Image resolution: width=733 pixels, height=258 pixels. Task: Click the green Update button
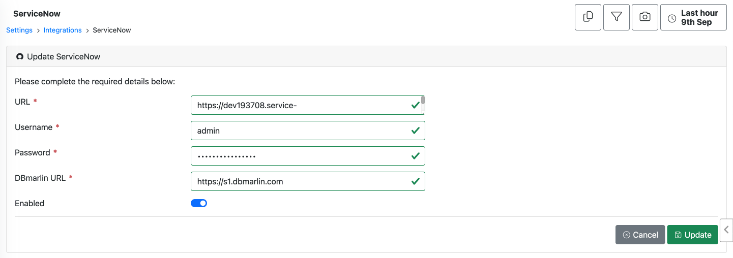[x=692, y=235]
